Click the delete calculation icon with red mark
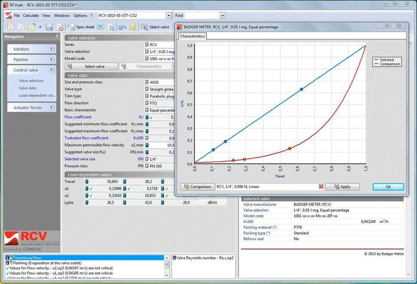Viewport: 417px width, 284px height. coord(60,27)
